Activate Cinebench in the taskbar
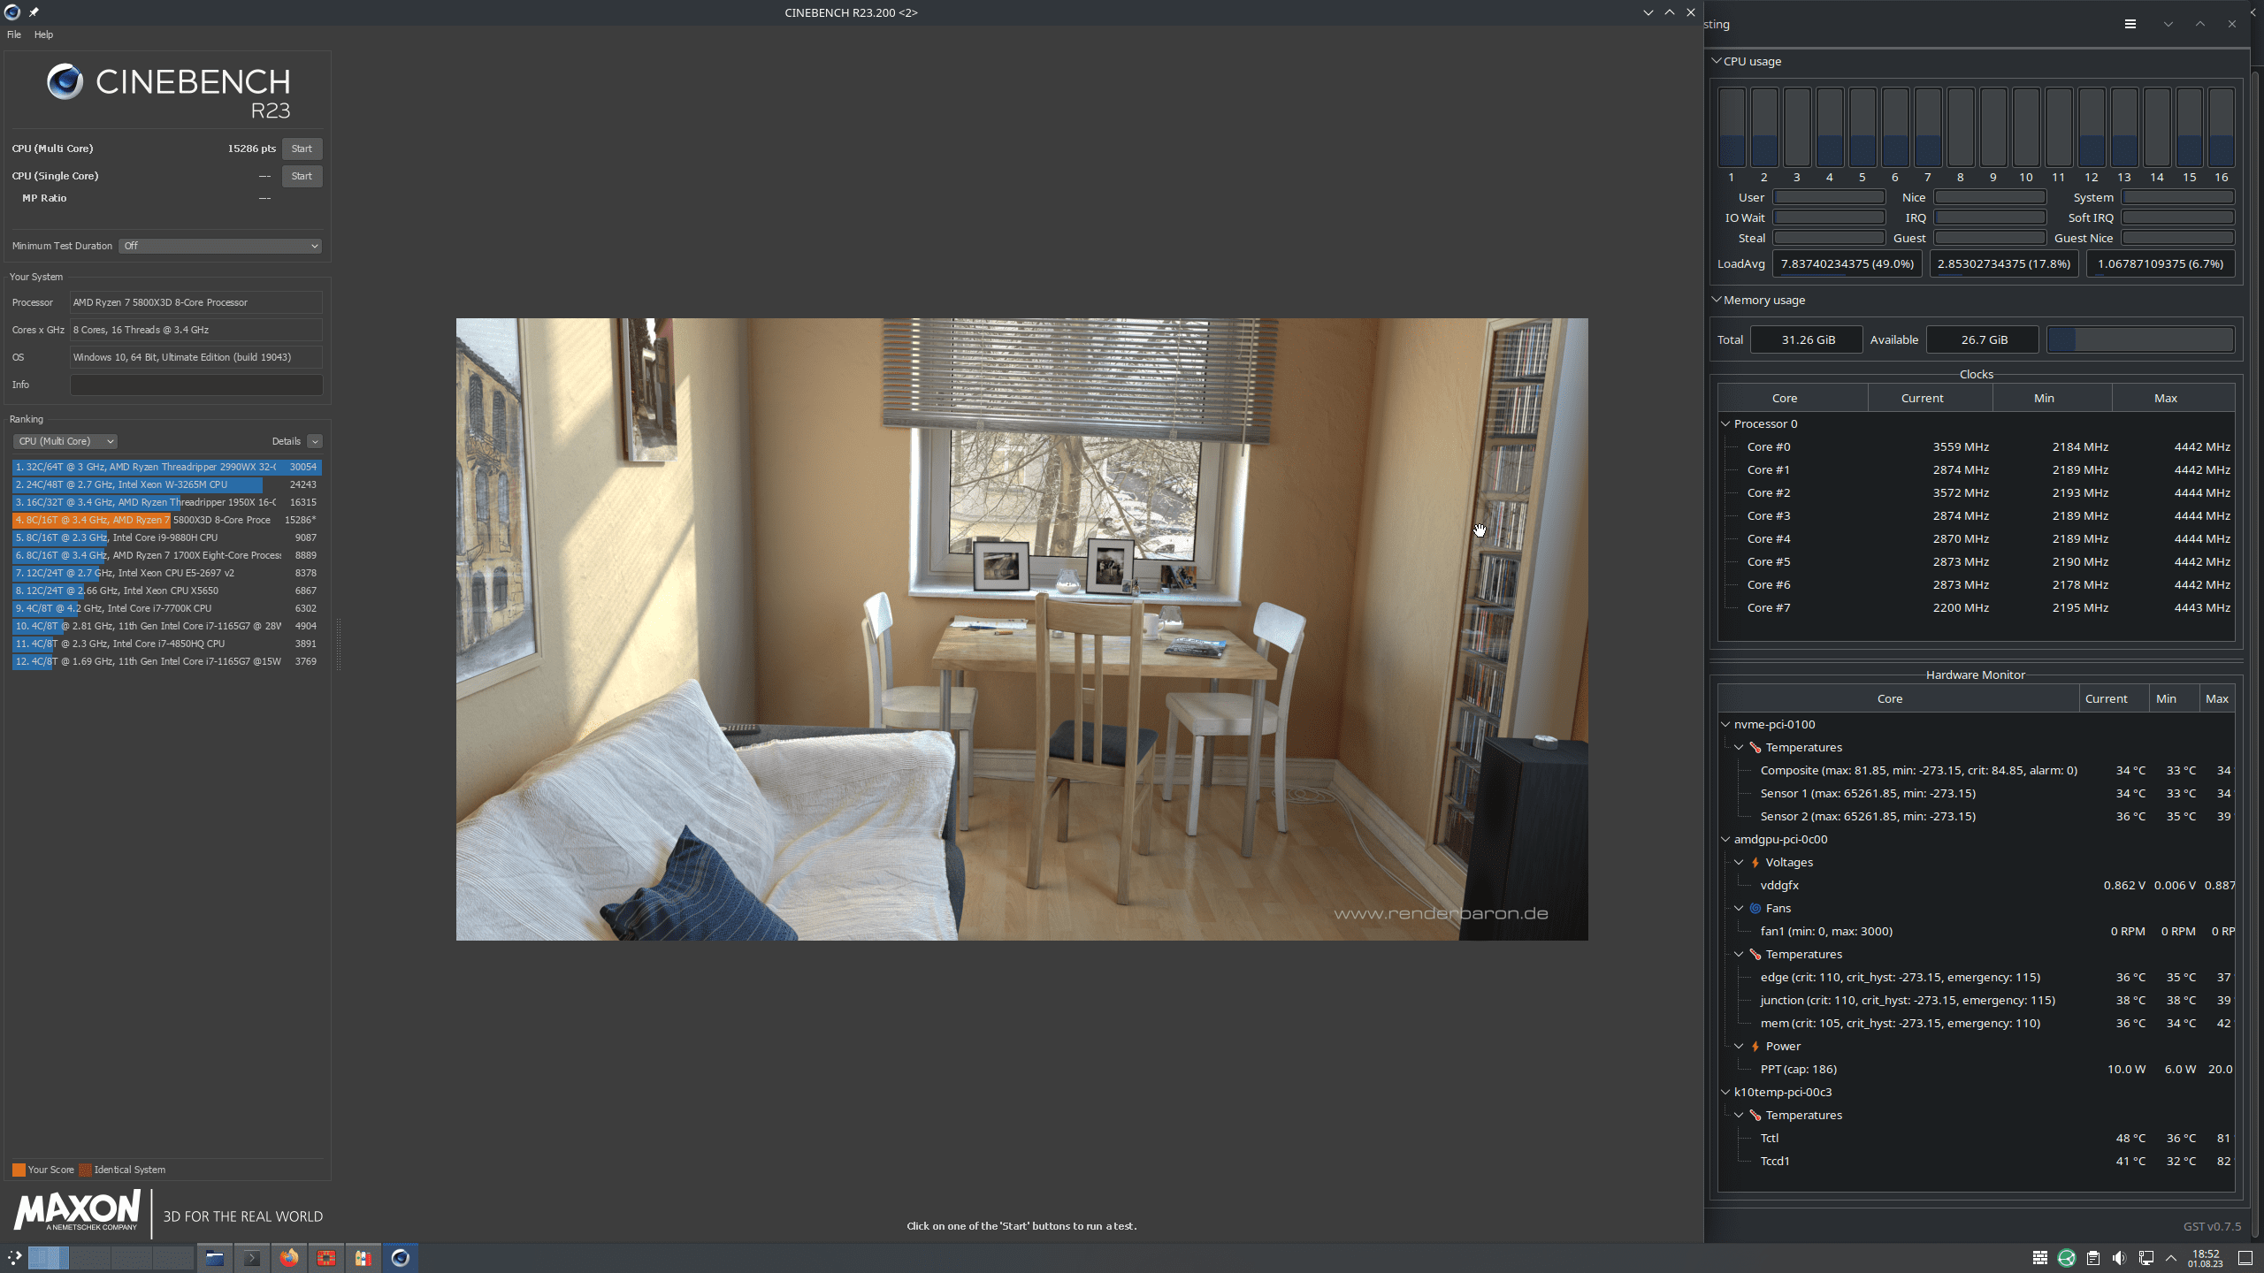 [401, 1257]
